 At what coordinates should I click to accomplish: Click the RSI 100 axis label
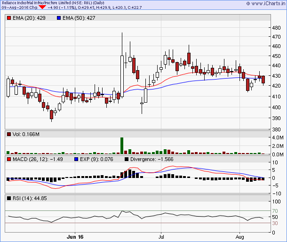click(x=276, y=202)
